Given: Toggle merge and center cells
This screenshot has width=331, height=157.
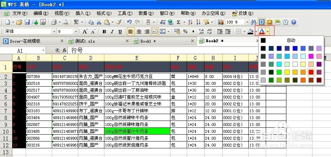Looking at the screenshot, I should click(162, 31).
